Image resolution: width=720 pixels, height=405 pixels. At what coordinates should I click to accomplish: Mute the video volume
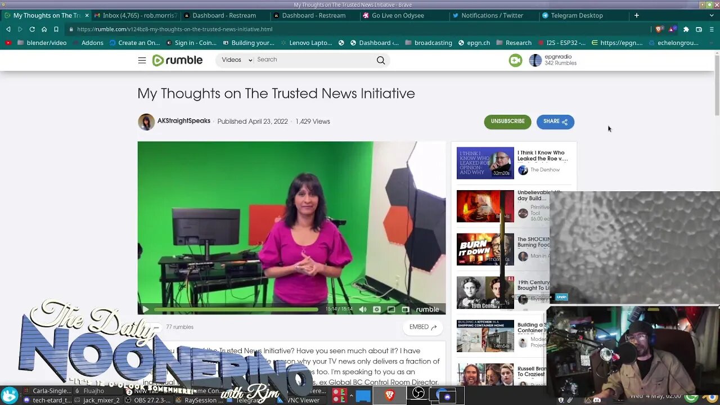pos(363,309)
